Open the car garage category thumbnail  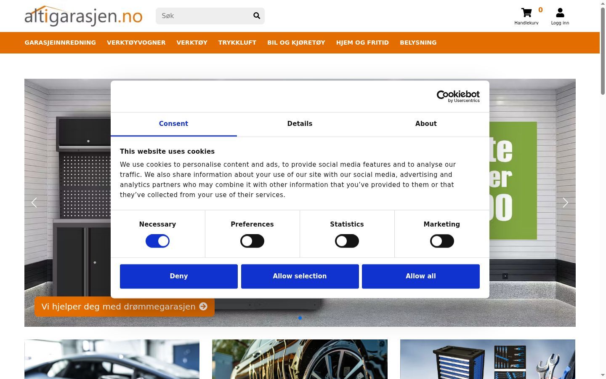point(112,359)
